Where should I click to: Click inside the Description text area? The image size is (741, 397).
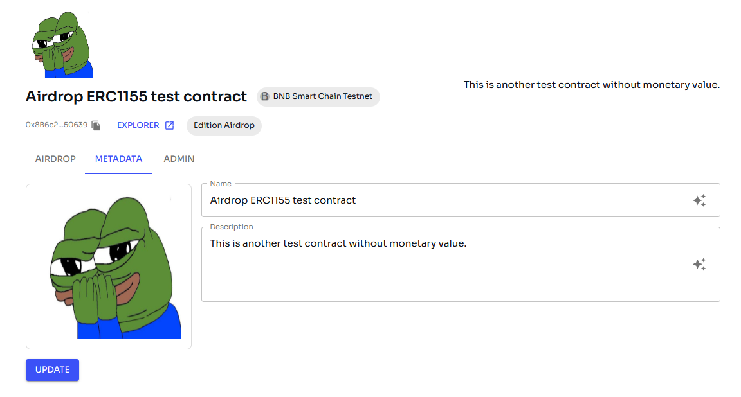point(444,270)
